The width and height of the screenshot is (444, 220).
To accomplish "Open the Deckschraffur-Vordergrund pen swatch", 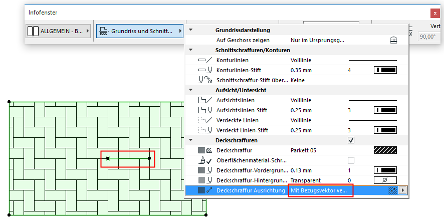I will click(x=385, y=170).
